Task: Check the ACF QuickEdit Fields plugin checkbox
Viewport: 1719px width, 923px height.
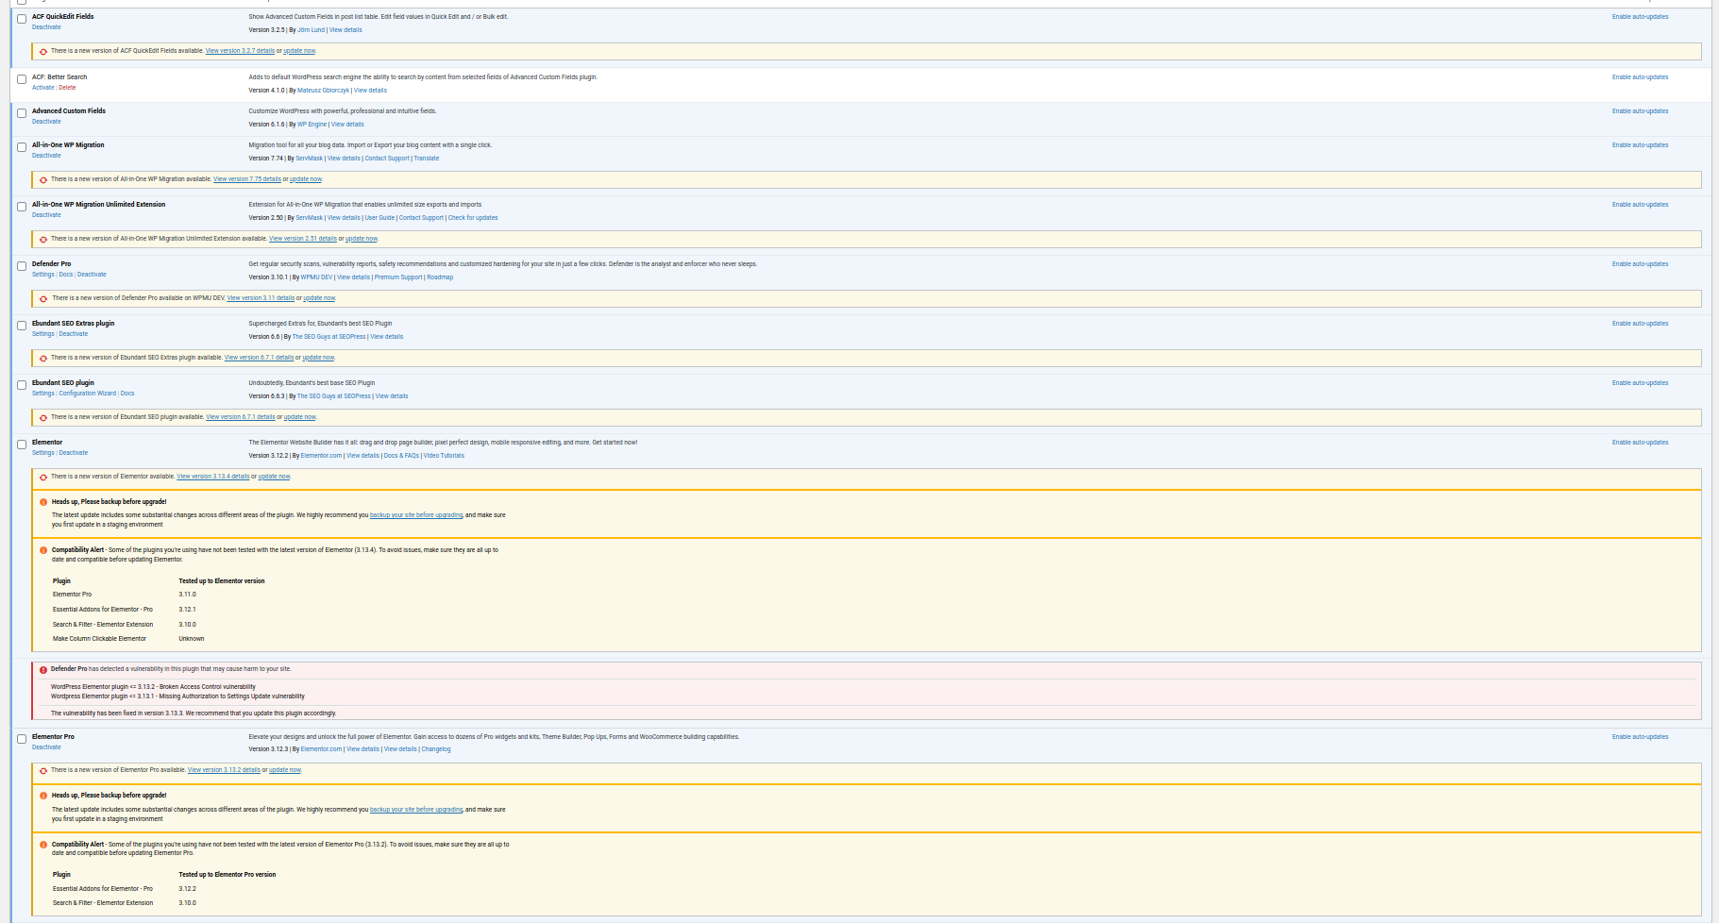Action: point(22,19)
